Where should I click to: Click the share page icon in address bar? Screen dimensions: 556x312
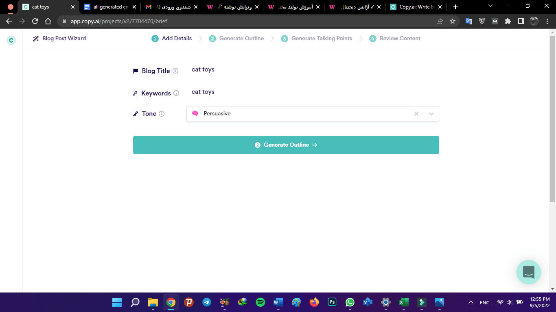pos(440,21)
